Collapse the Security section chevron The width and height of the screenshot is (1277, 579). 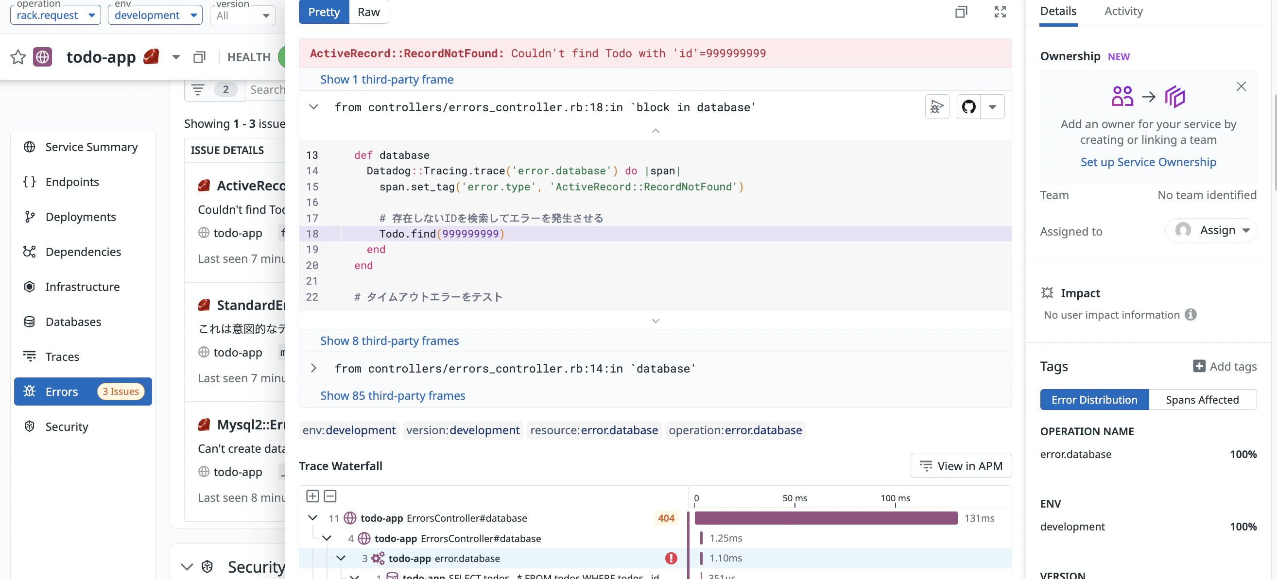(x=187, y=566)
